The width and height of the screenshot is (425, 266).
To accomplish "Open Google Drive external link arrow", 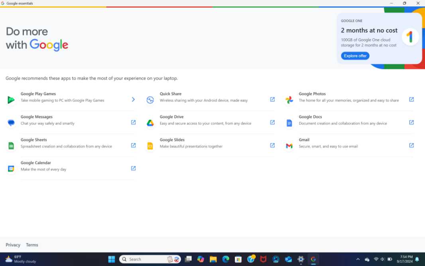I will [x=272, y=122].
